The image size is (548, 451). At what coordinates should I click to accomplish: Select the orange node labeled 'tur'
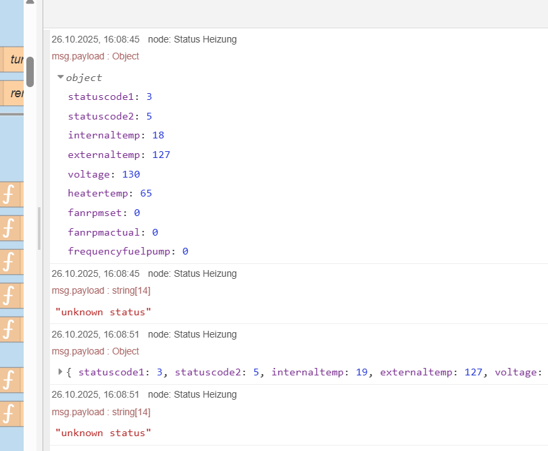pyautogui.click(x=14, y=59)
